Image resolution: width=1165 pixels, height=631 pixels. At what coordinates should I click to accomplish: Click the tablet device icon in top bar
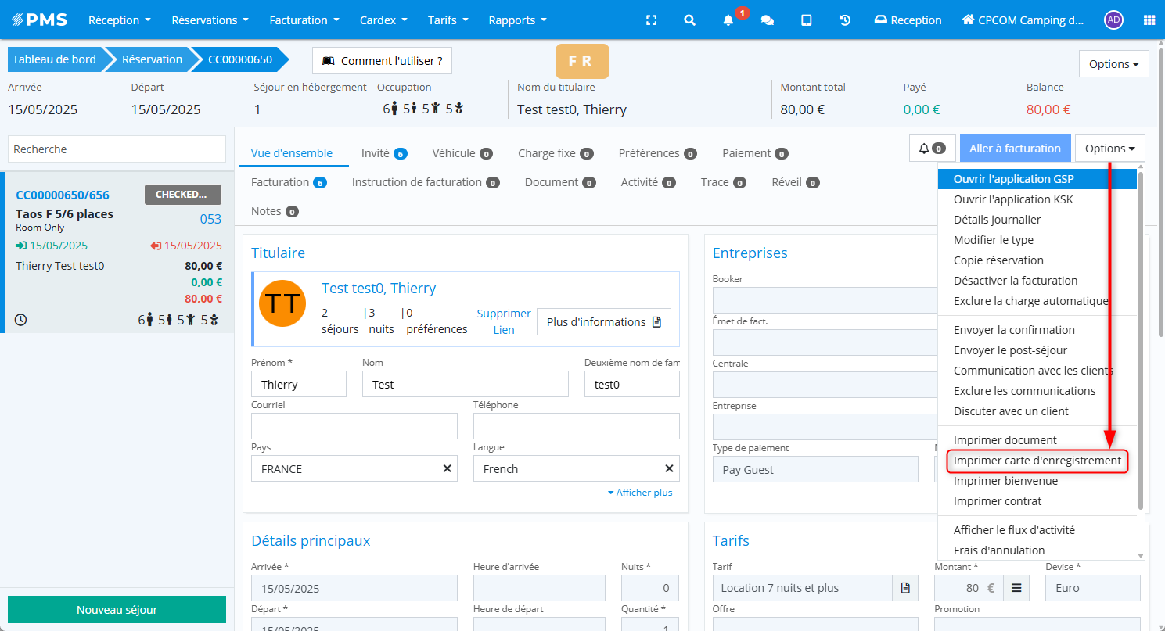[806, 20]
